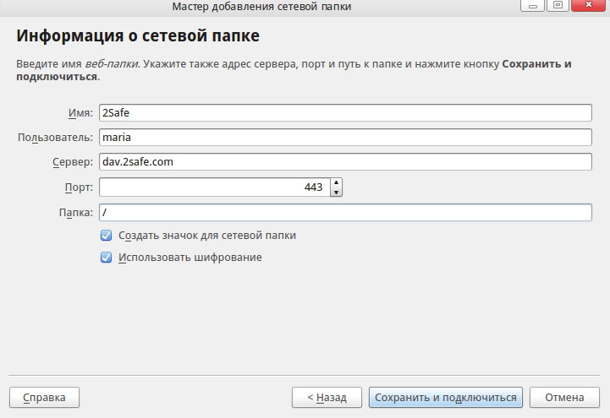Image resolution: width=610 pixels, height=418 pixels.
Task: Decrease the port number with down arrow
Action: click(336, 193)
